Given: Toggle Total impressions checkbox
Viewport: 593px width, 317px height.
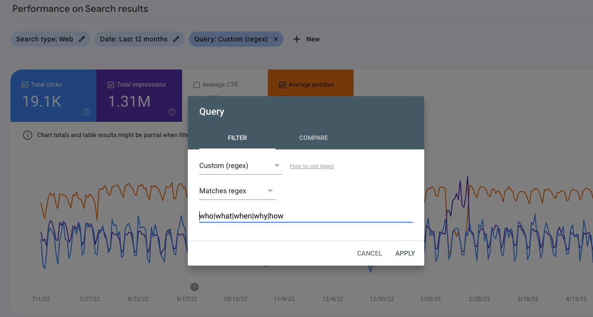Looking at the screenshot, I should [111, 85].
